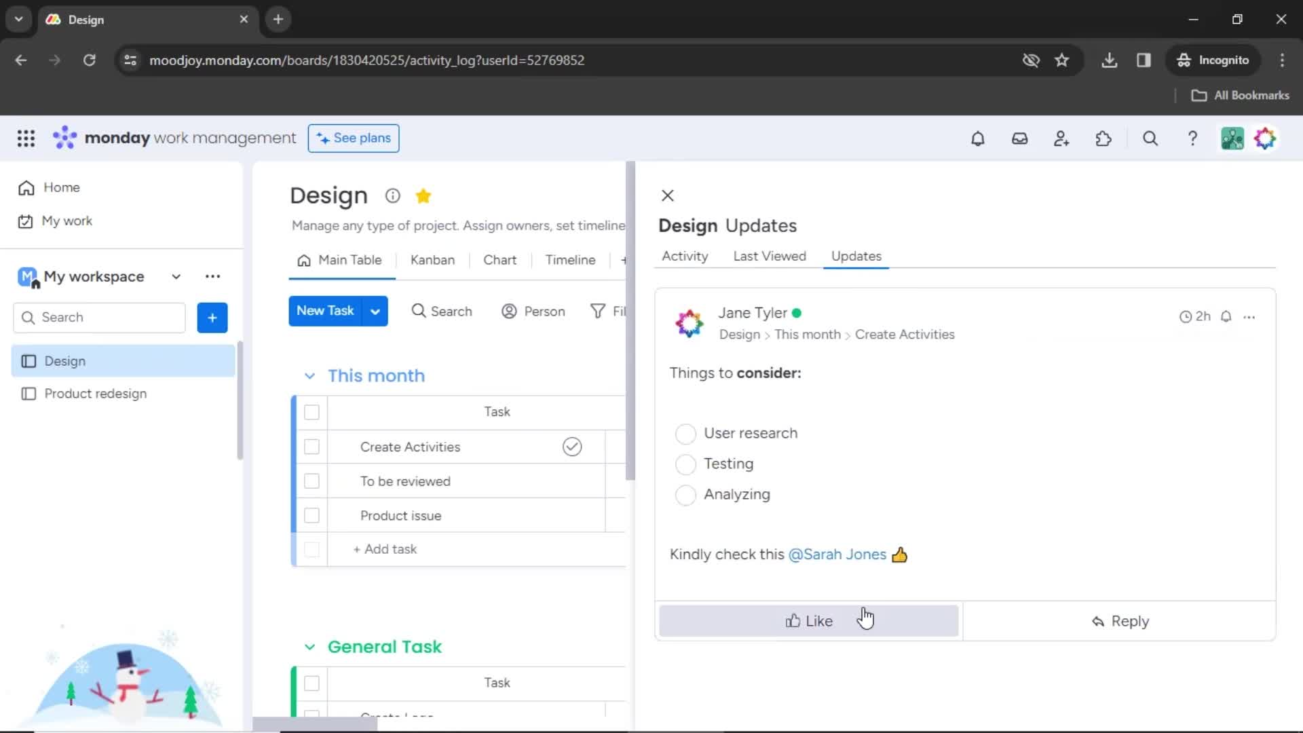Toggle the Testing radio button
This screenshot has width=1303, height=733.
(x=685, y=464)
